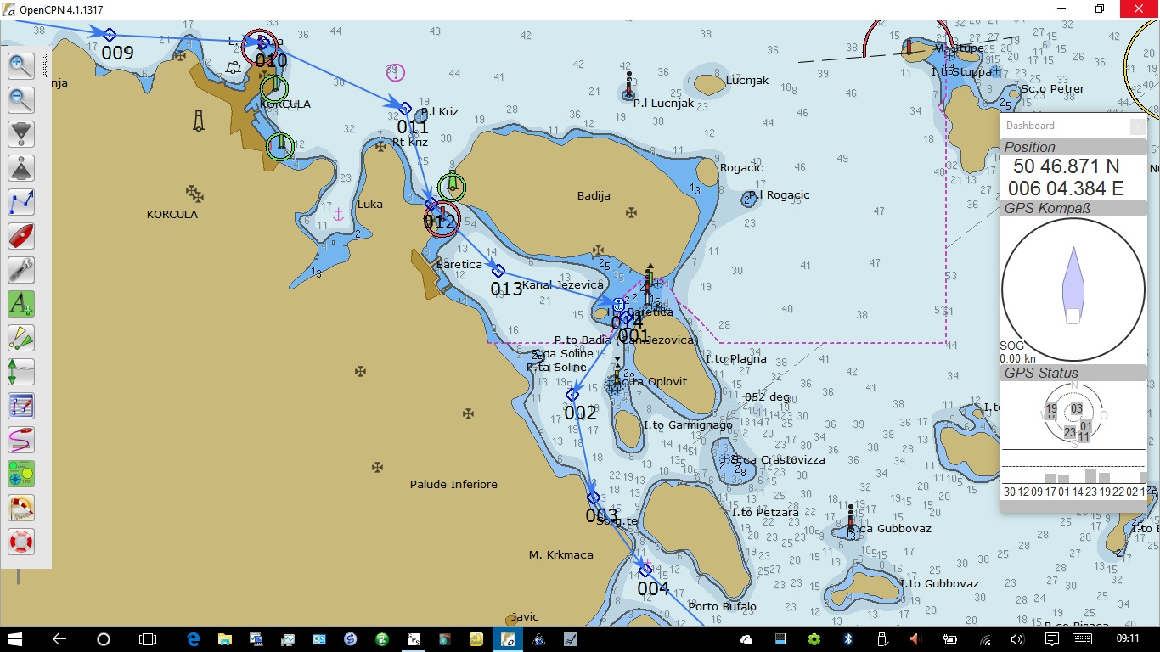Click the Zoom Out magnifier tool
Viewport: 1160px width, 652px height.
tap(21, 99)
